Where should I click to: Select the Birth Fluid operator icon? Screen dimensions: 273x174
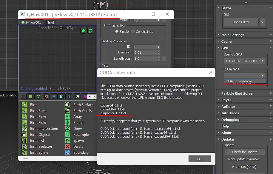click(x=24, y=123)
